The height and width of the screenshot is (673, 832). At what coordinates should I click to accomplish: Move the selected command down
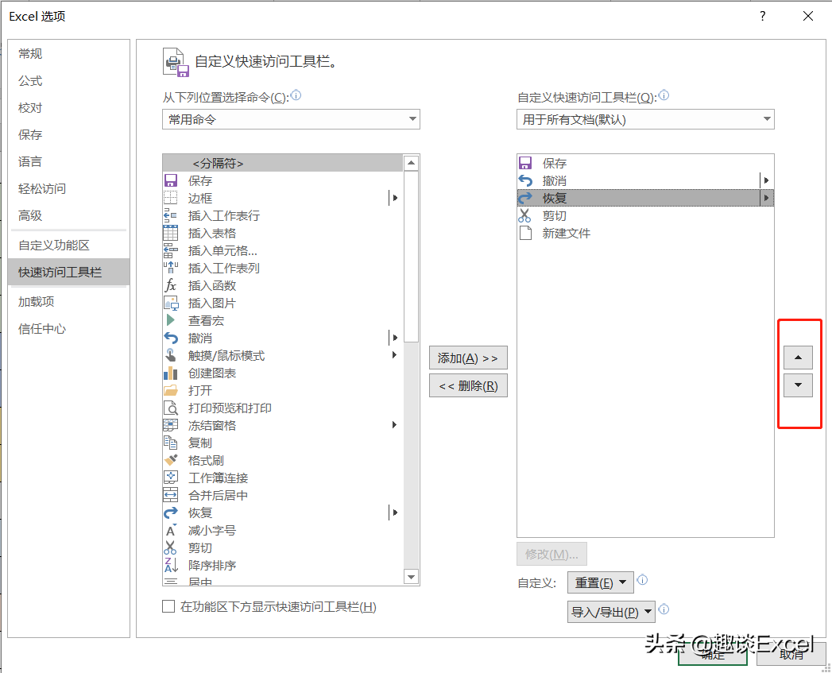coord(798,385)
